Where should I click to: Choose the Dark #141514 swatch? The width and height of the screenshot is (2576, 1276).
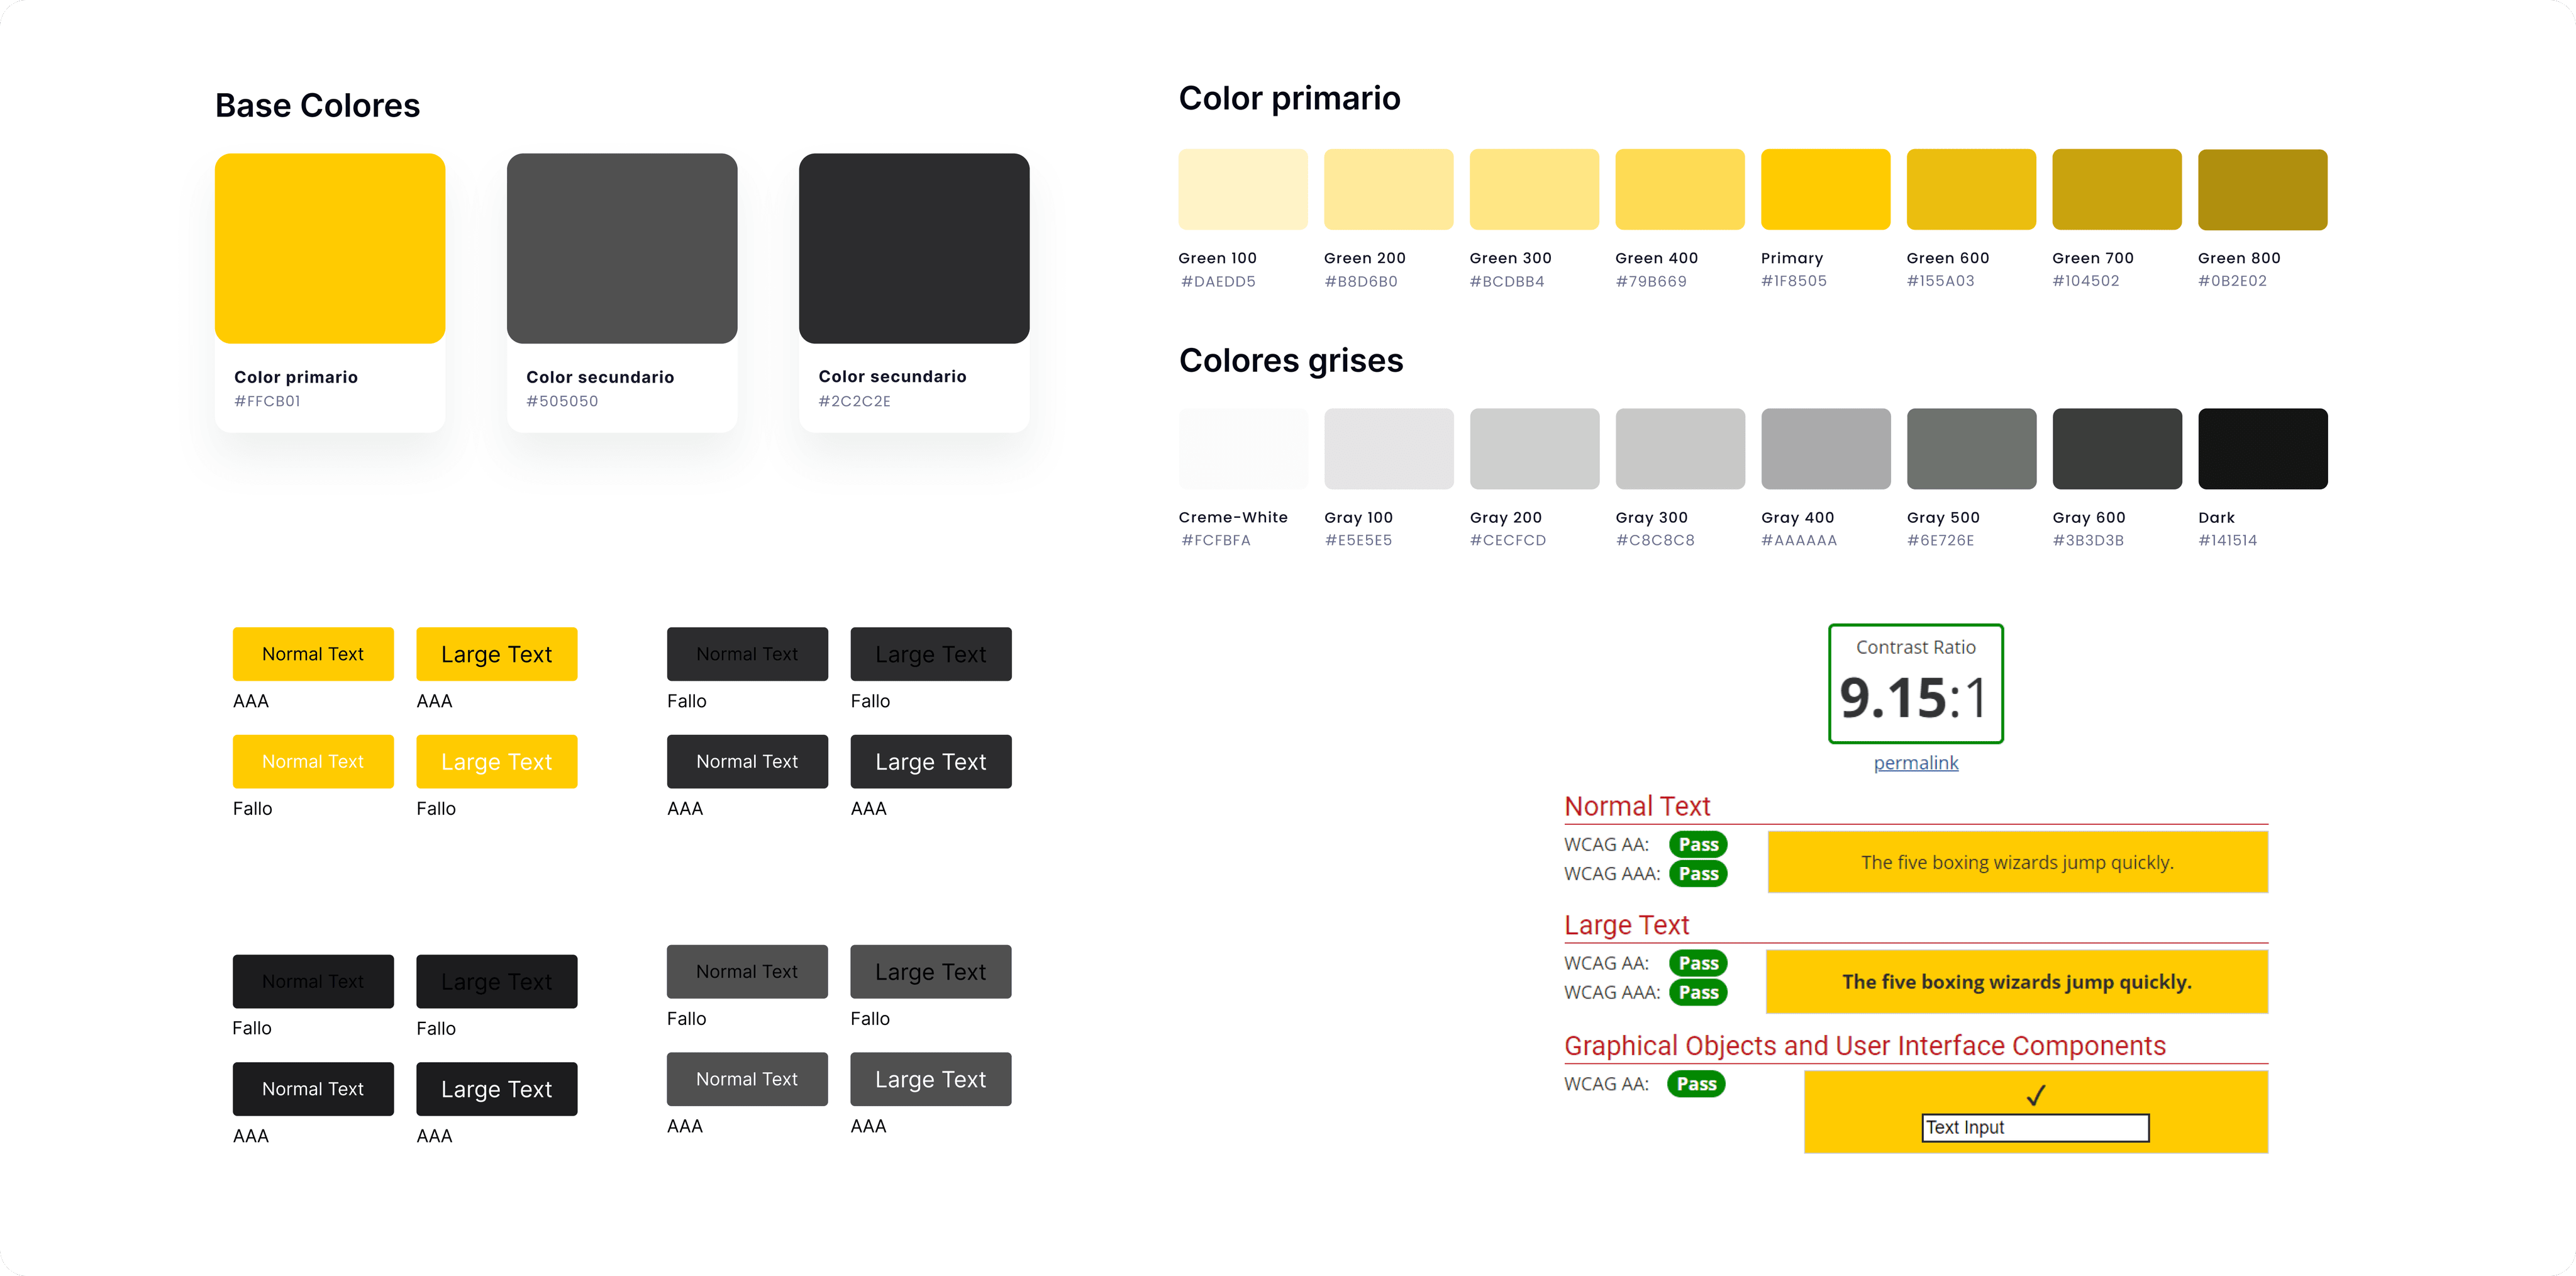(x=2263, y=449)
